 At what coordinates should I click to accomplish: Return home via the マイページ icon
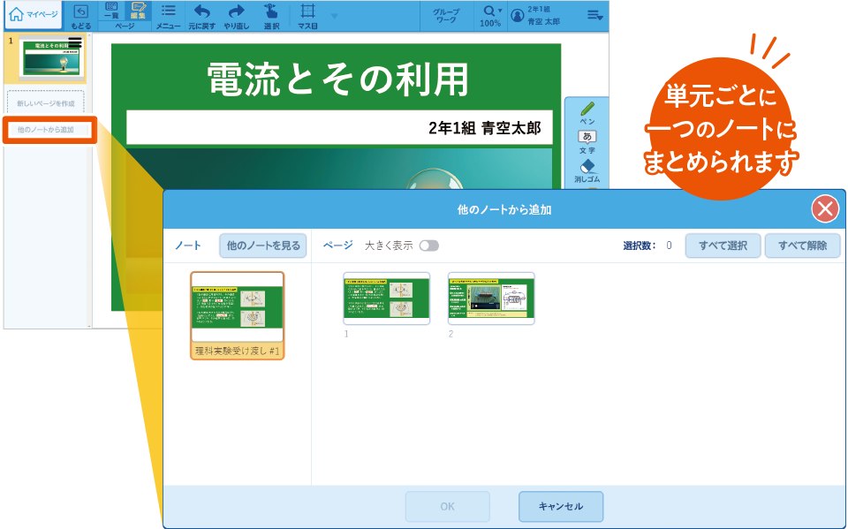click(x=33, y=15)
